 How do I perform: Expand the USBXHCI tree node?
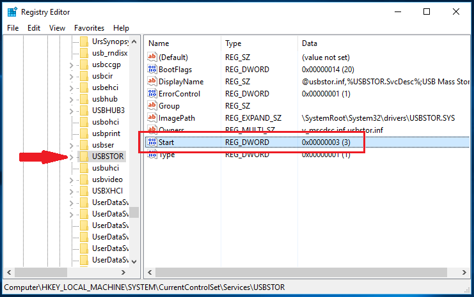(x=72, y=191)
